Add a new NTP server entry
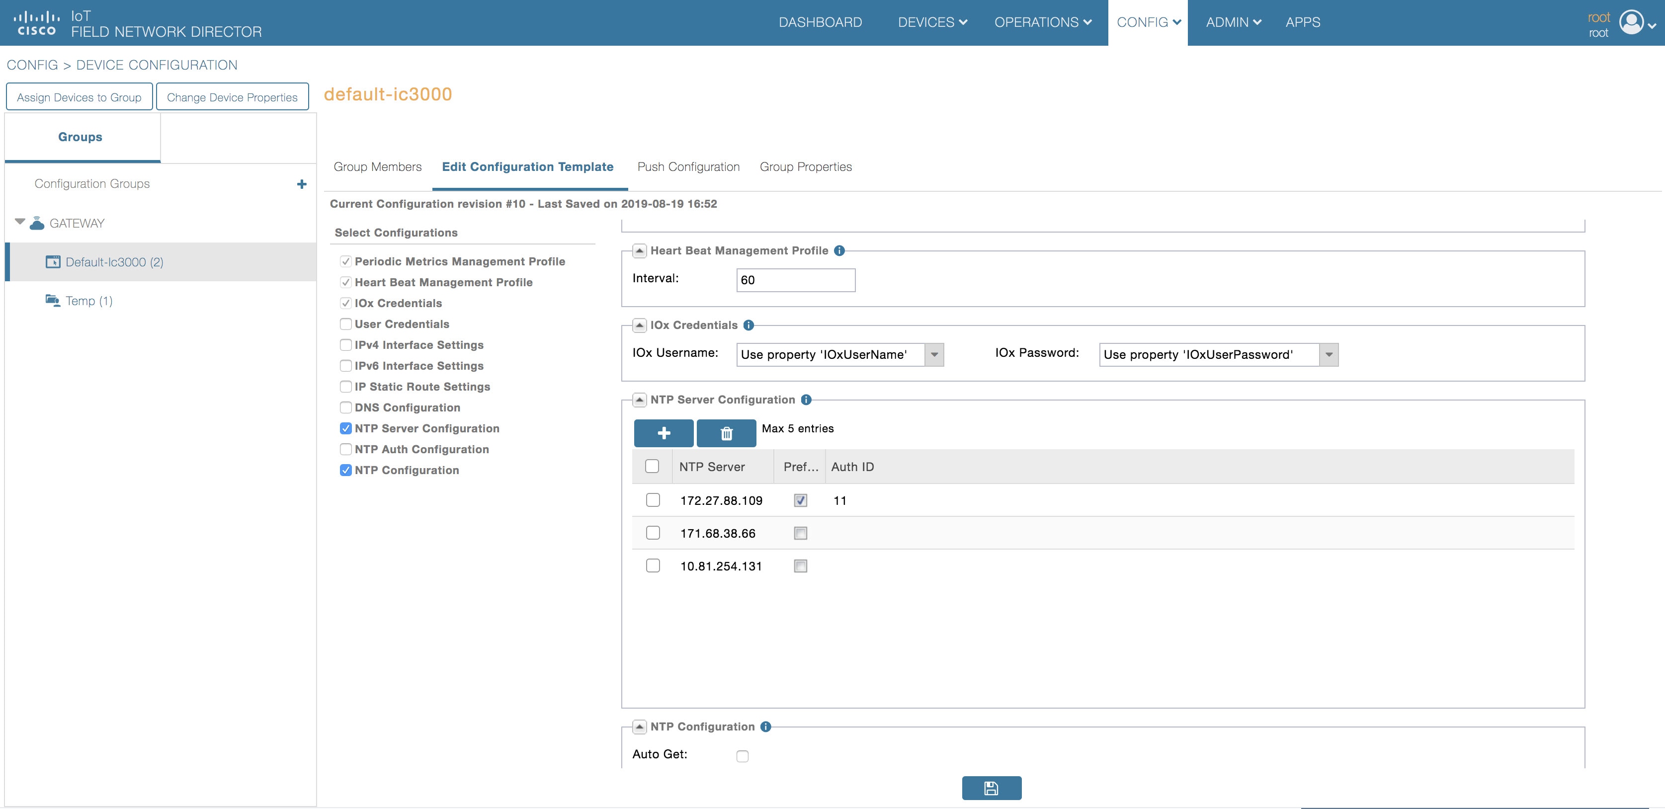The image size is (1665, 809). pos(663,433)
